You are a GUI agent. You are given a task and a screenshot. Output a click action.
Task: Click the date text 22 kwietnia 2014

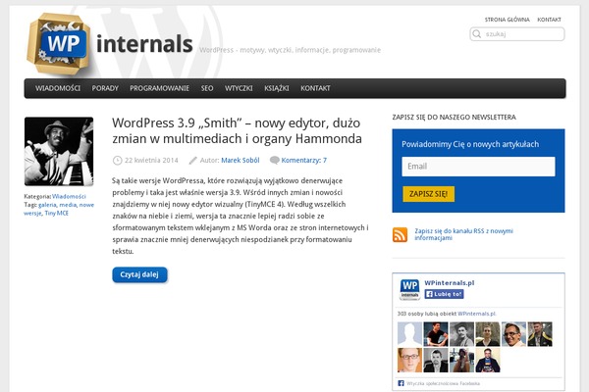point(151,161)
